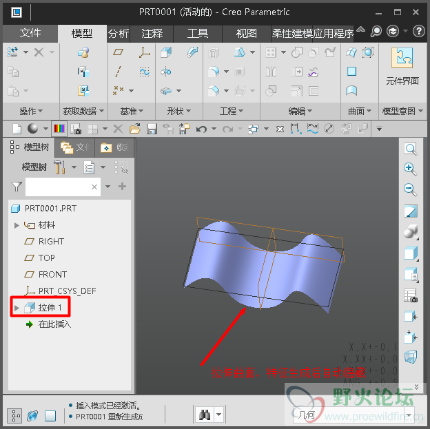Viewport: 430px width, 429px height.
Task: Create a datum Coordinate System
Action: [x=144, y=52]
